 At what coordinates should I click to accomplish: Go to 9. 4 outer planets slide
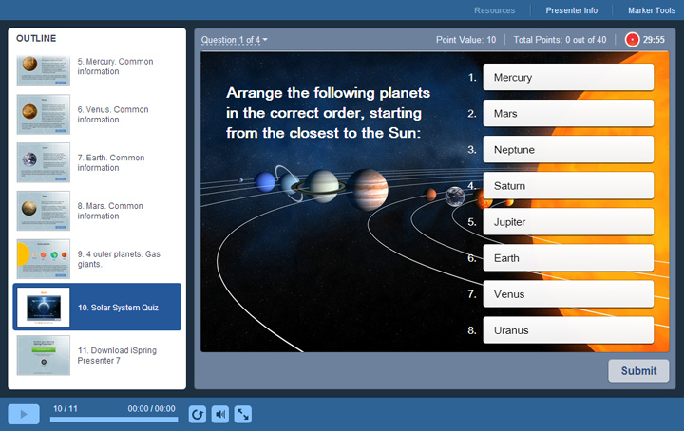coord(97,259)
